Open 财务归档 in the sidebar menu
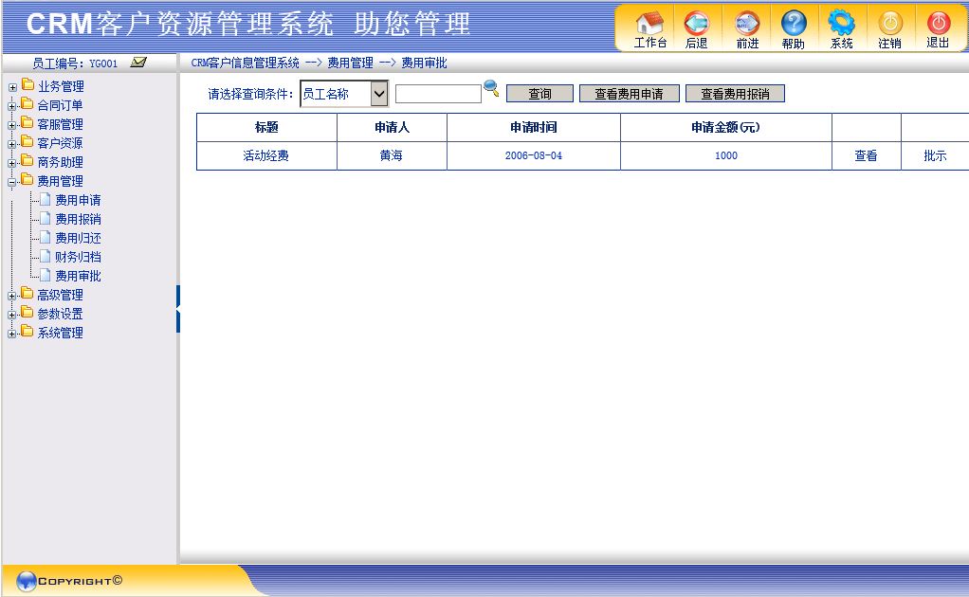The width and height of the screenshot is (969, 597). 78,257
